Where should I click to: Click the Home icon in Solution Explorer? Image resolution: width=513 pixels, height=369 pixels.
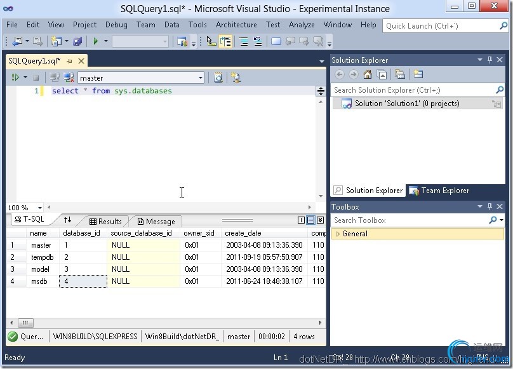point(368,75)
